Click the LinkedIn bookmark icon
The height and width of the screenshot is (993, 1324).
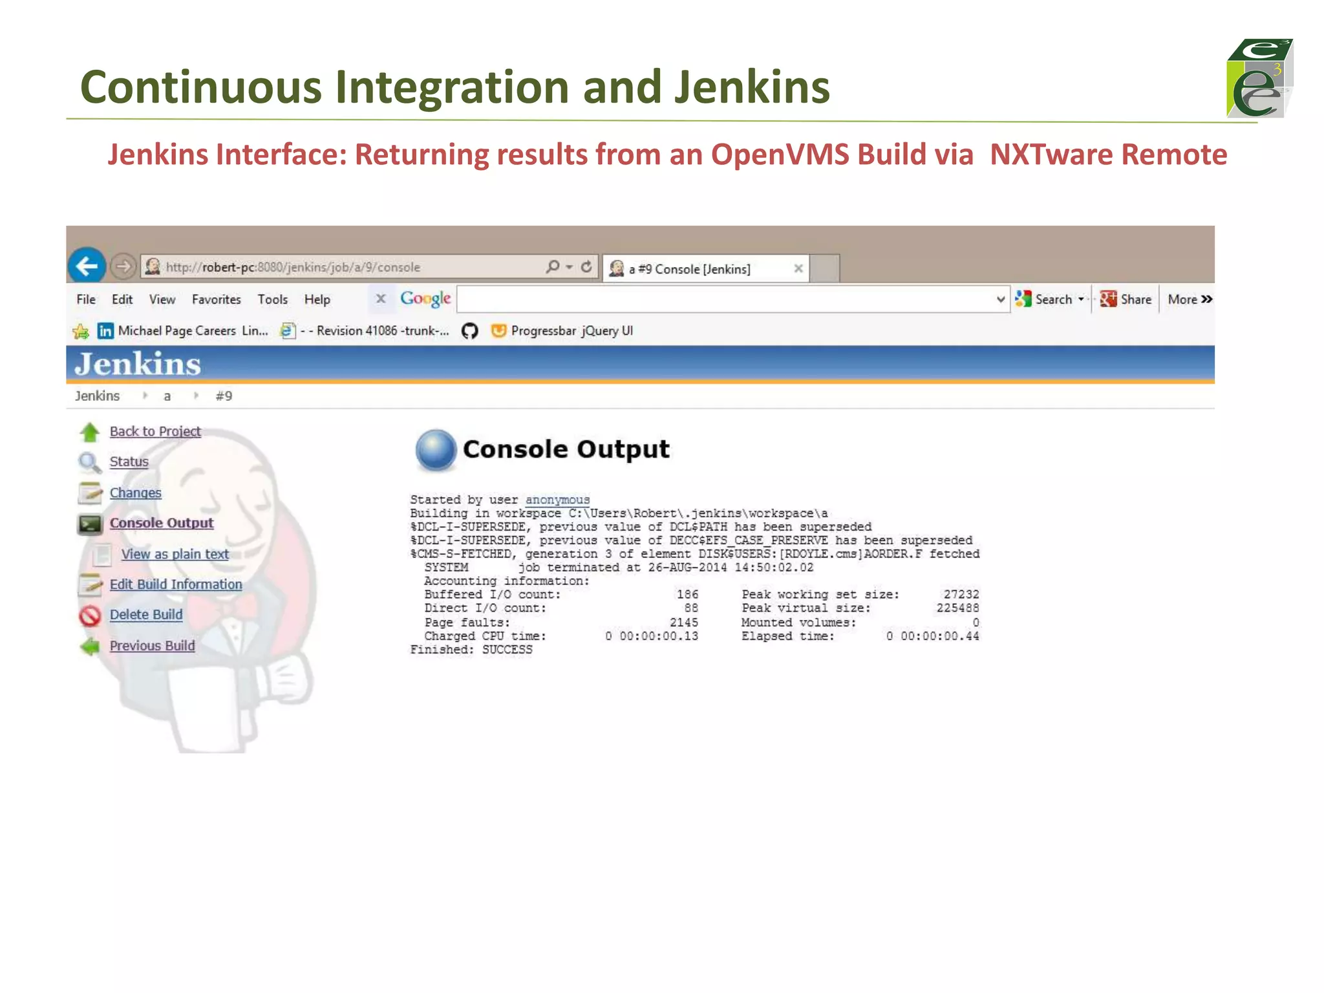click(105, 331)
